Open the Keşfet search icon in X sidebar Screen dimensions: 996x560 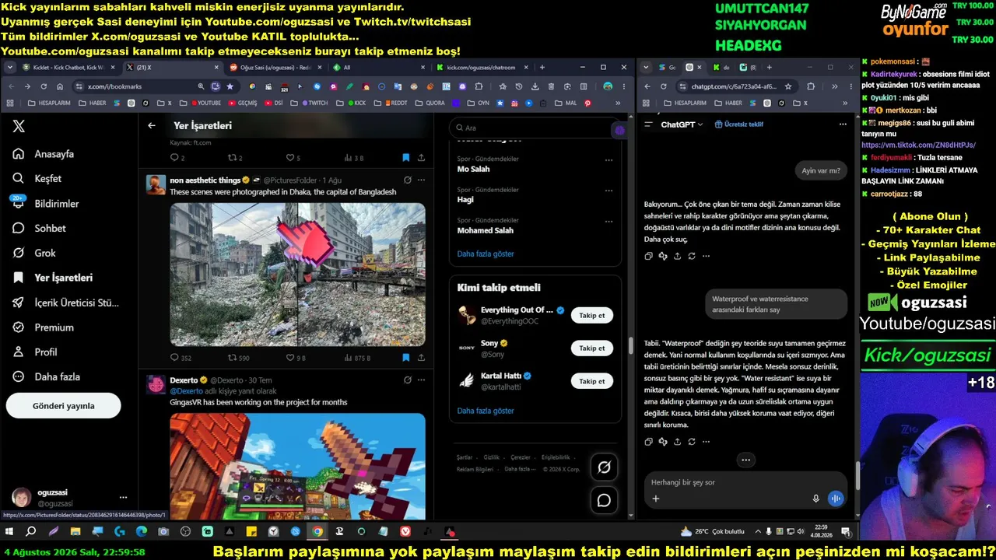(19, 179)
